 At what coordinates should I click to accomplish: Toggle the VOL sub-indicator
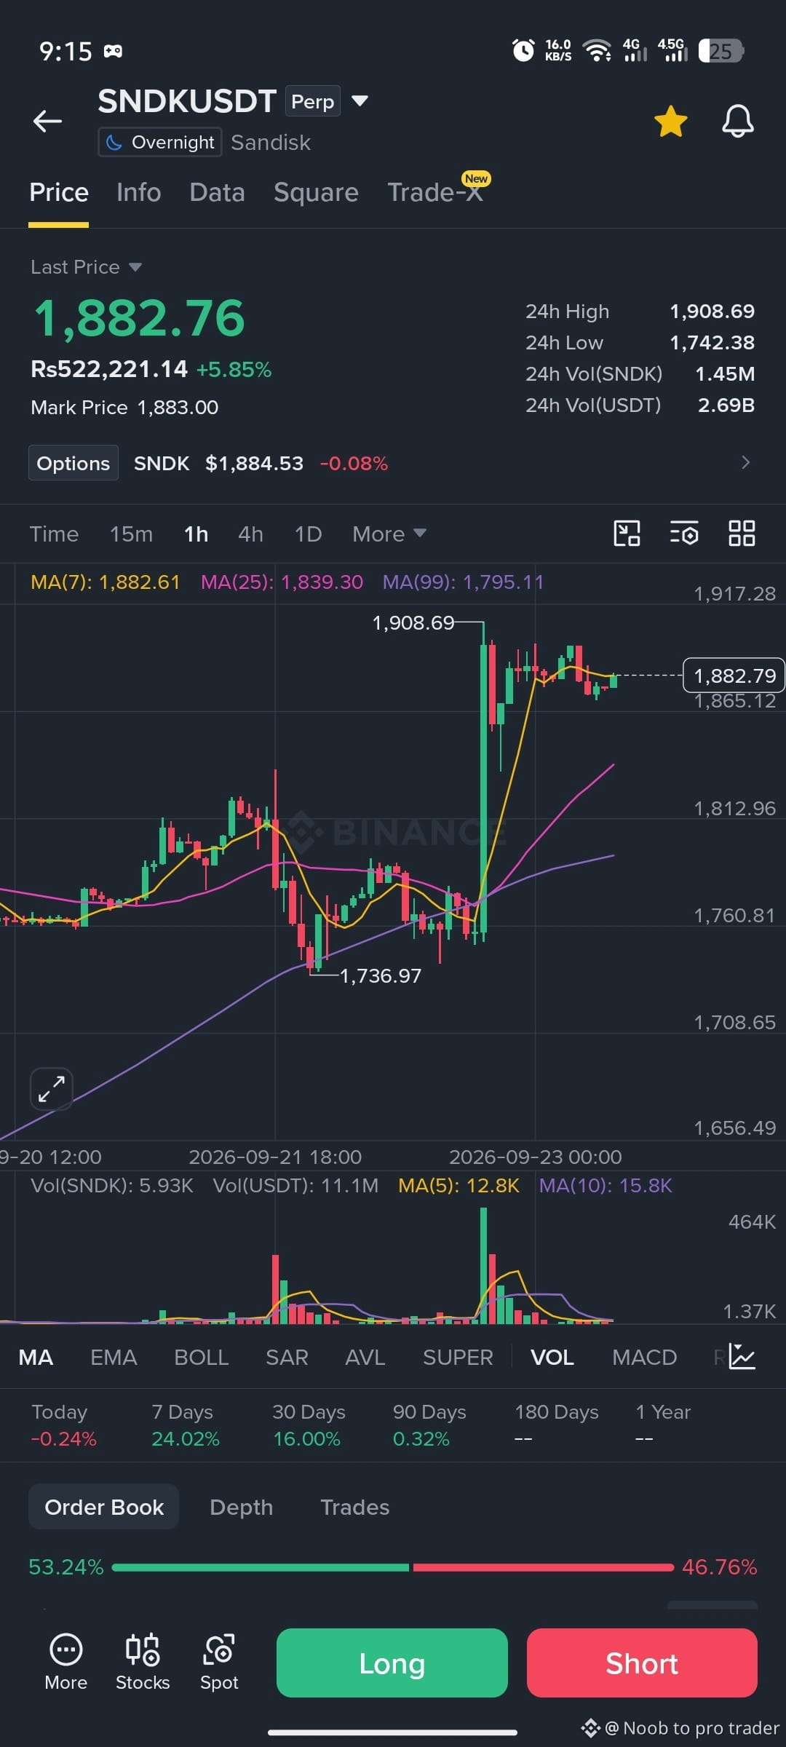[x=552, y=1358]
